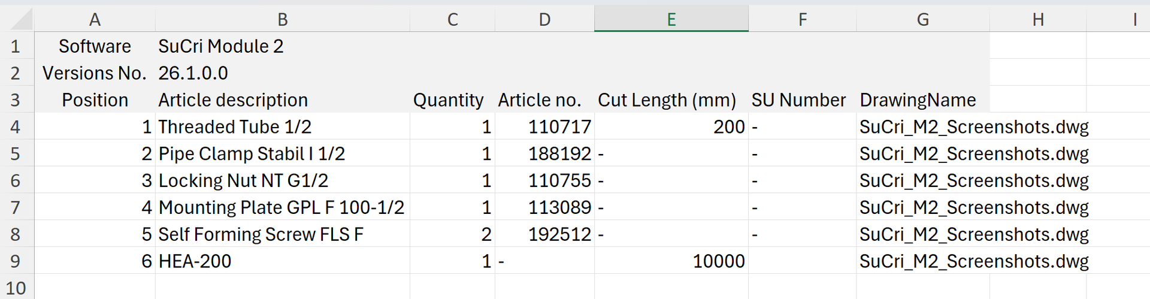Click the 'Cut Length (mm)' header cell
This screenshot has height=299, width=1150.
pyautogui.click(x=671, y=100)
